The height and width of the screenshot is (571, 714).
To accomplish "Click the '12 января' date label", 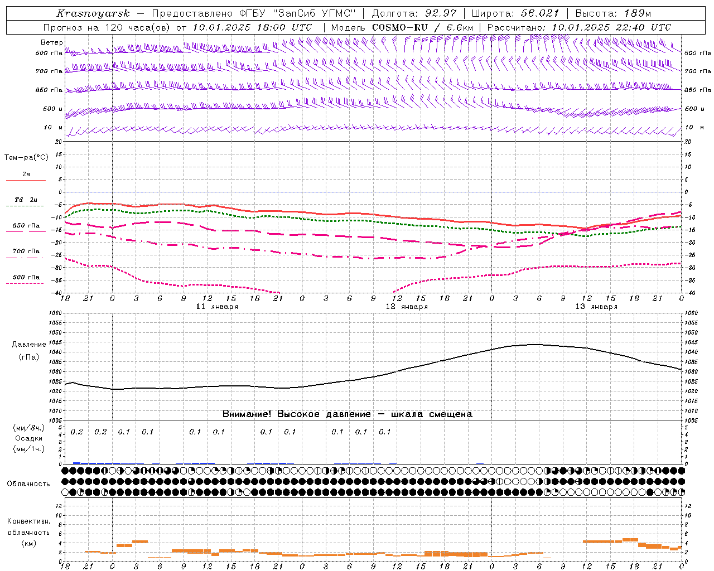I will 407,307.
